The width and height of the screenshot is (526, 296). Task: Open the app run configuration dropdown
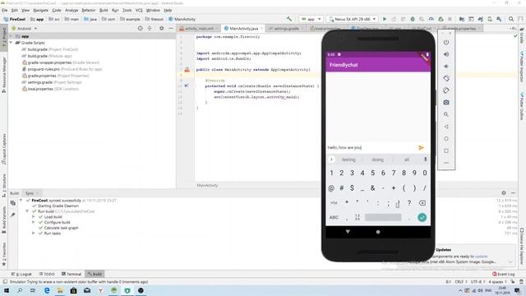311,19
